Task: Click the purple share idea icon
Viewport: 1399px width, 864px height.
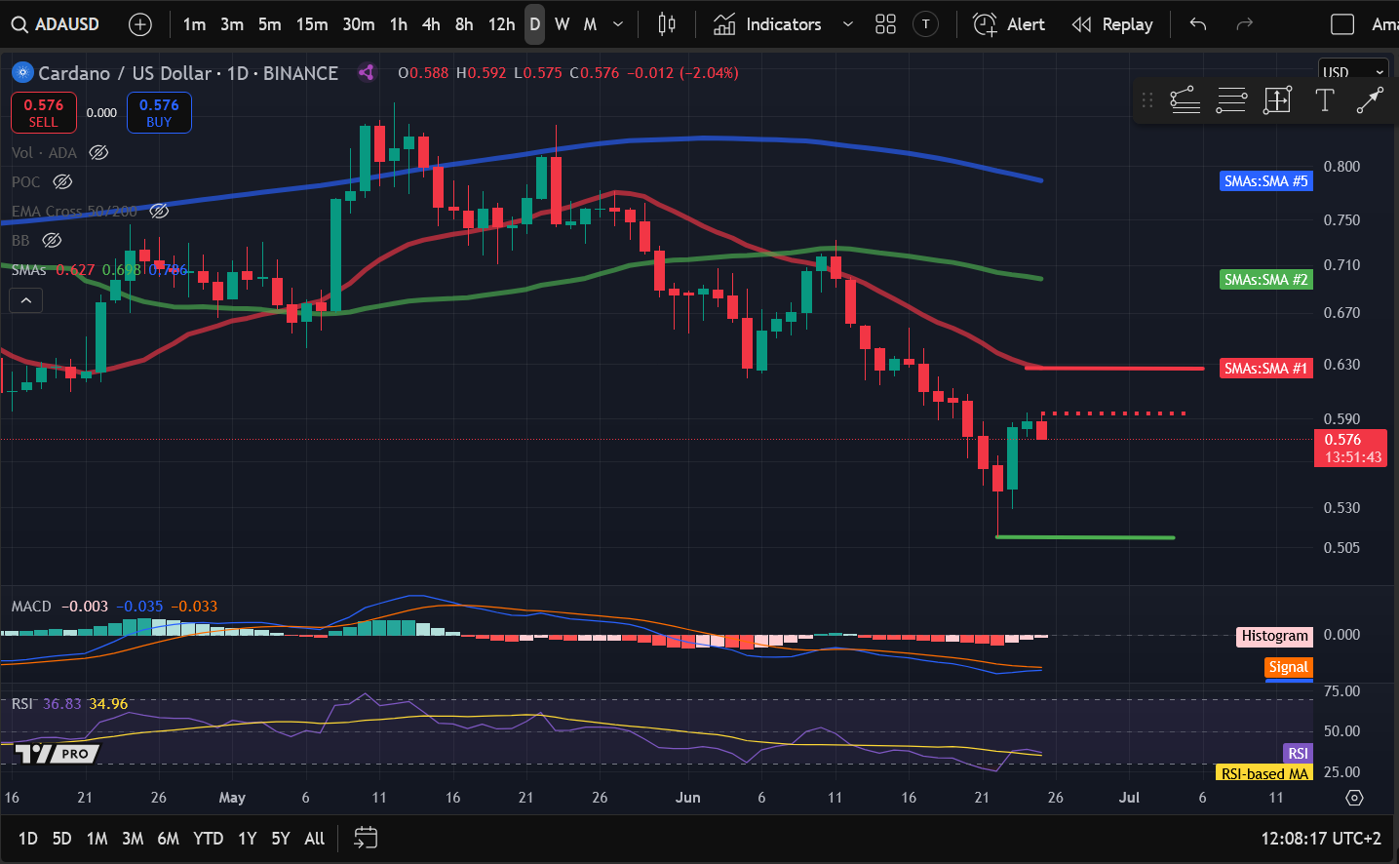Action: coord(367,72)
